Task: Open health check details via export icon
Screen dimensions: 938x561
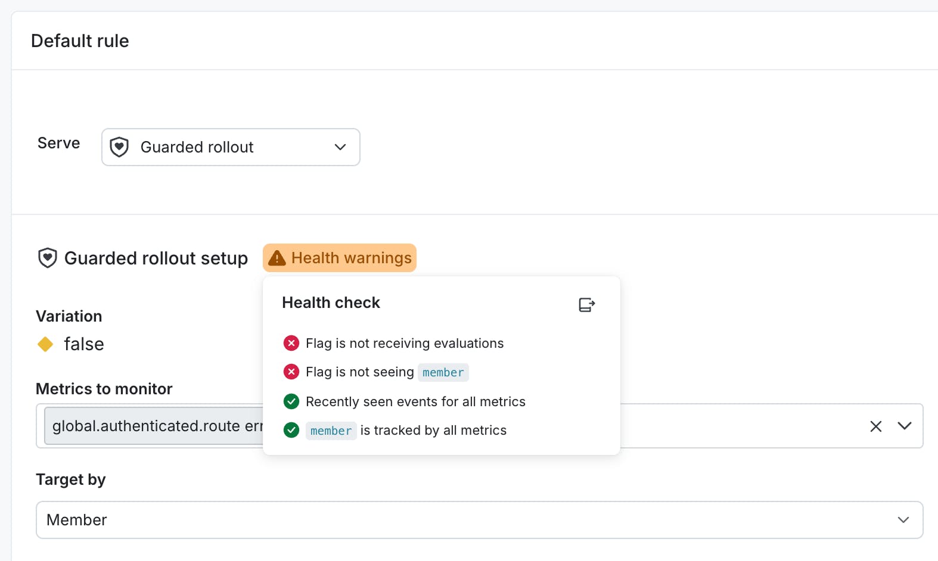Action: (586, 305)
